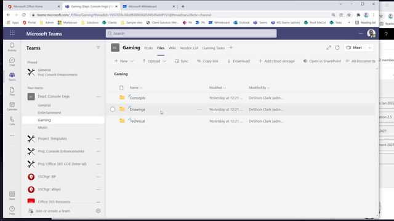Switch to Microsoft Whiteboard browser tab
This screenshot has height=221, width=394.
pos(148,6)
